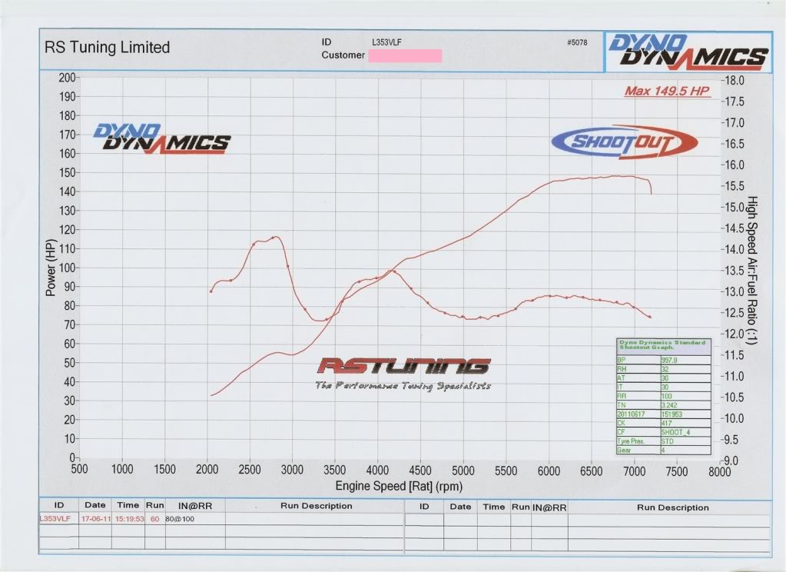
Task: Click the header ID value L353VLF
Action: point(386,42)
